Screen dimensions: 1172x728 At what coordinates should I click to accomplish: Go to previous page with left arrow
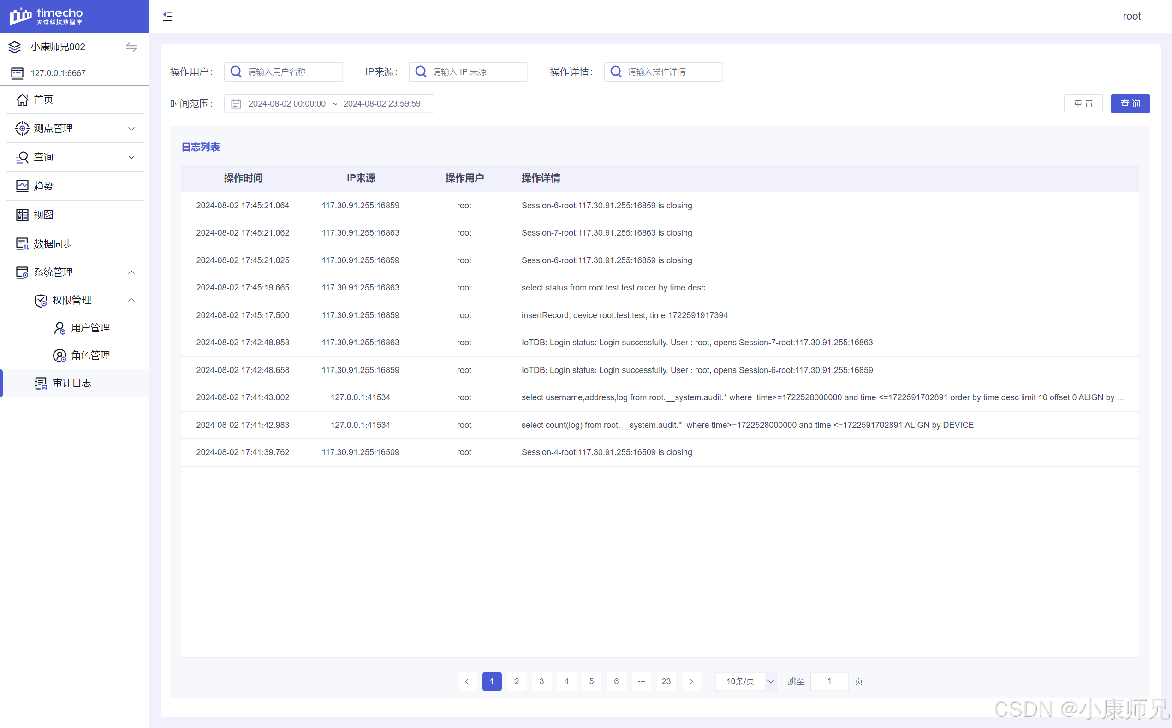tap(467, 681)
